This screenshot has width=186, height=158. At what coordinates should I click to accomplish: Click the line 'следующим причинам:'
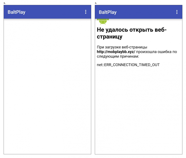click(x=118, y=56)
